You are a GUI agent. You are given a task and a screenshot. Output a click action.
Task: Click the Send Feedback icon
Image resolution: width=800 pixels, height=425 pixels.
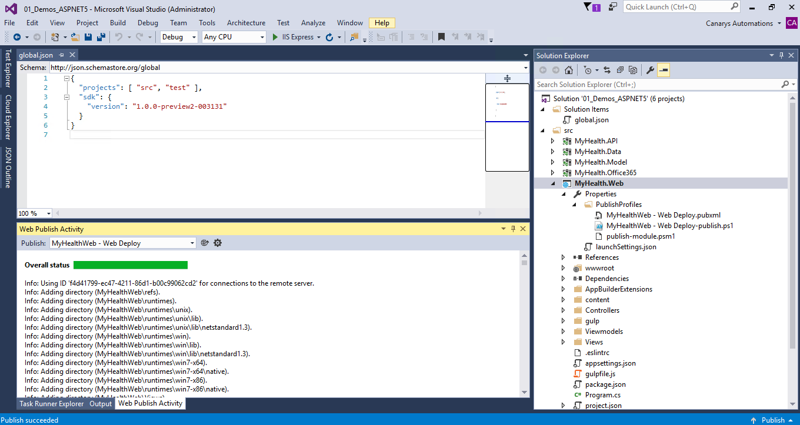pyautogui.click(x=613, y=7)
